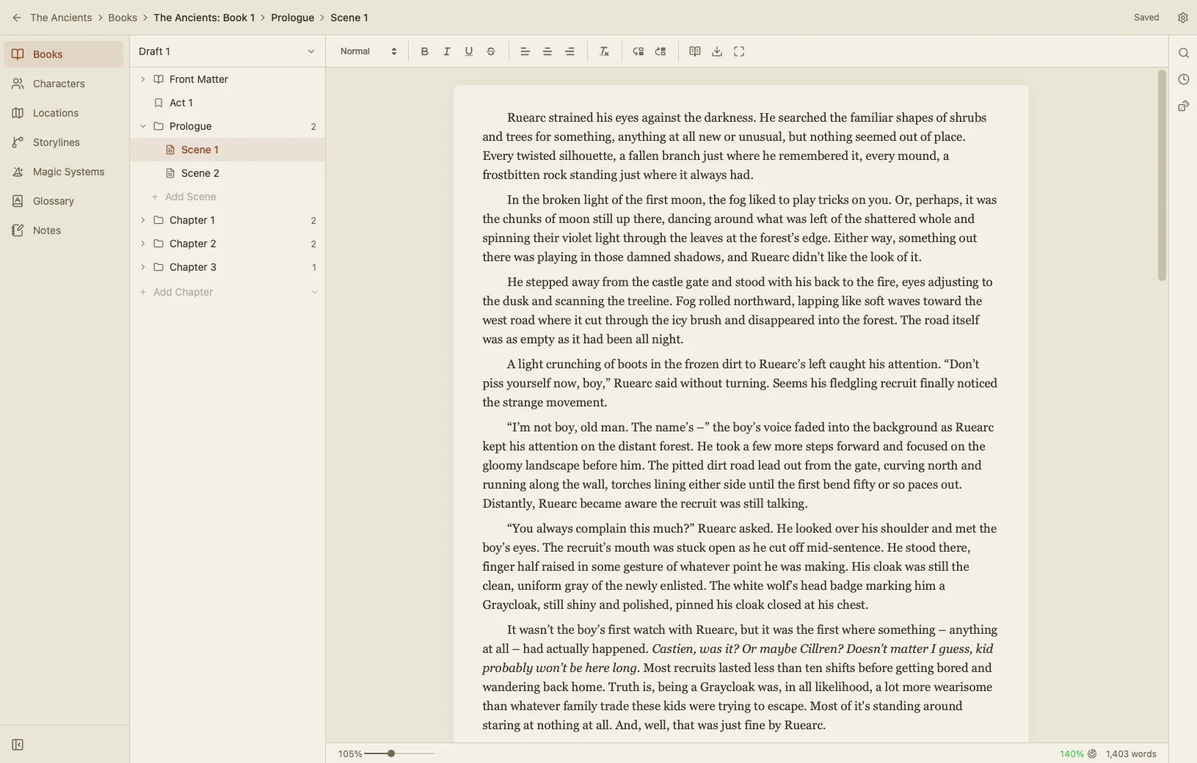Click the Saved status text

pyautogui.click(x=1146, y=18)
